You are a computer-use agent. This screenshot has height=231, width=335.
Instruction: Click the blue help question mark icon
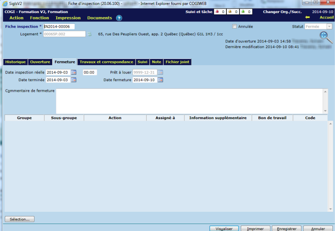[119, 18]
